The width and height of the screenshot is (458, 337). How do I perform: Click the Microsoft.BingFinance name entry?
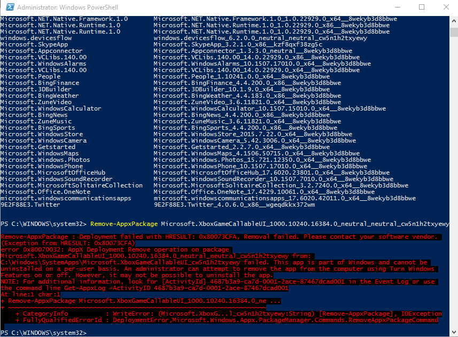coord(40,83)
